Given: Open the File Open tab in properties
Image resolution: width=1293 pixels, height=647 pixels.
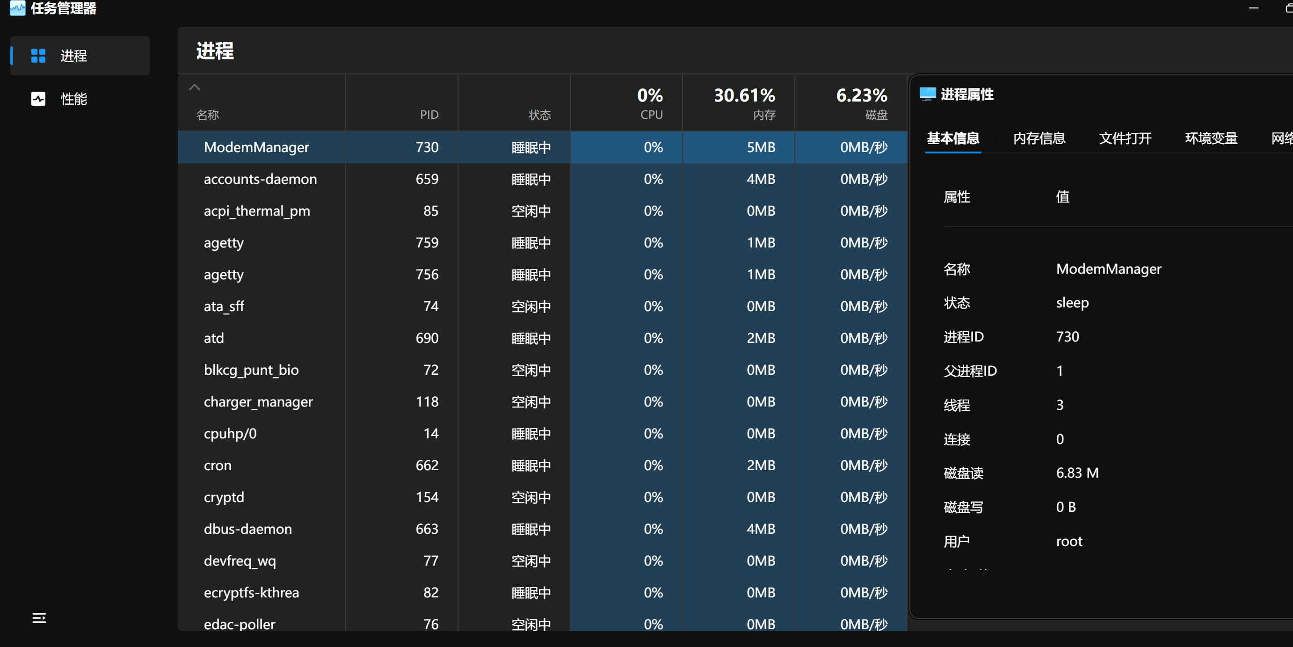Looking at the screenshot, I should 1125,138.
